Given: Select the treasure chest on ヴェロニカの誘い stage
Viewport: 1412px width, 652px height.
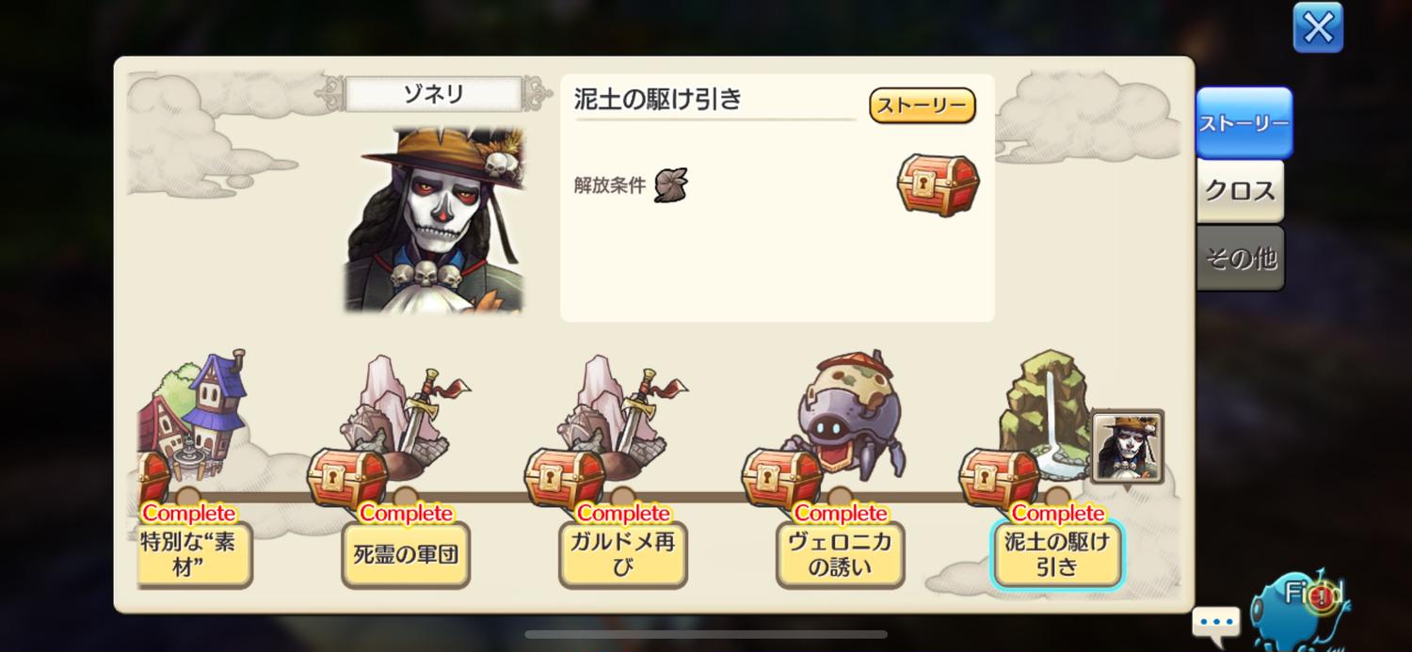Looking at the screenshot, I should pos(781,478).
